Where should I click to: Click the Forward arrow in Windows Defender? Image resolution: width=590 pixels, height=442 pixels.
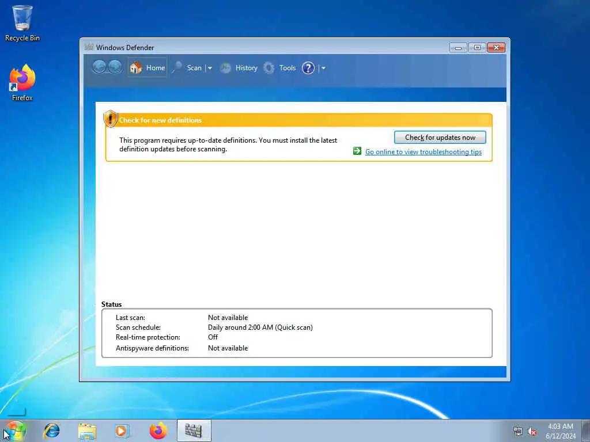tap(115, 67)
